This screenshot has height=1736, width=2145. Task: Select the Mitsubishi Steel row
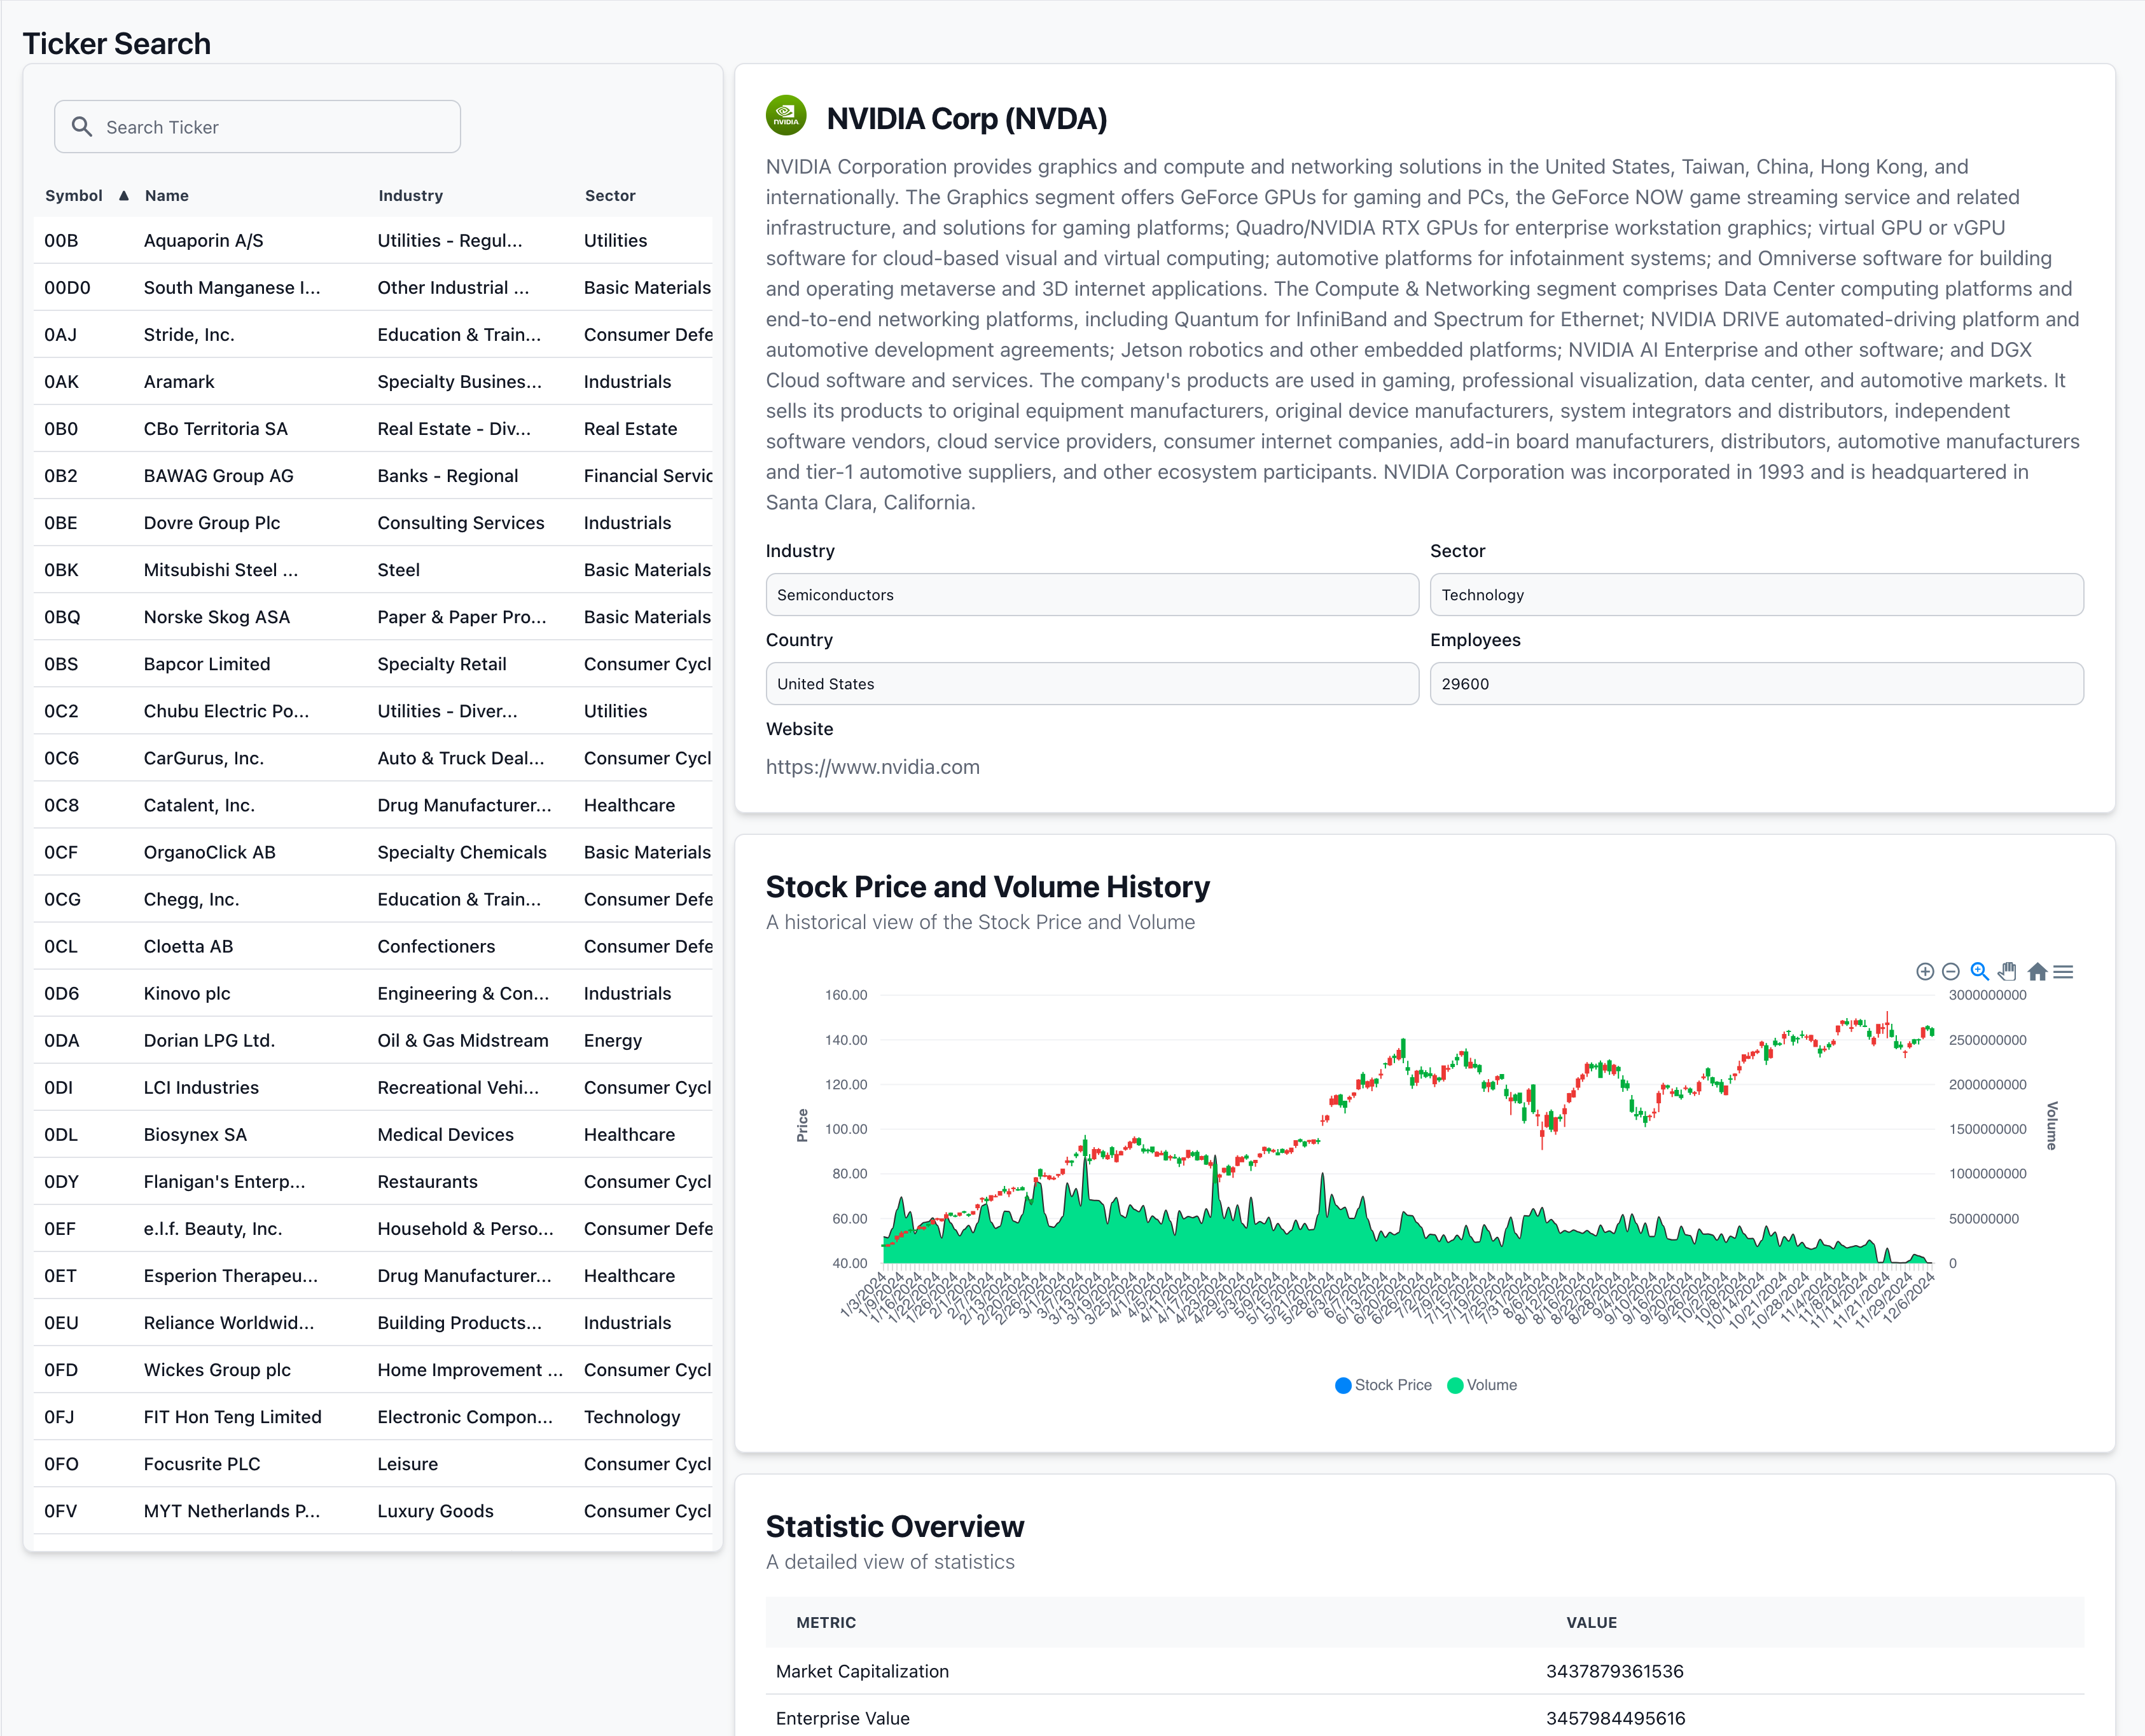point(373,569)
